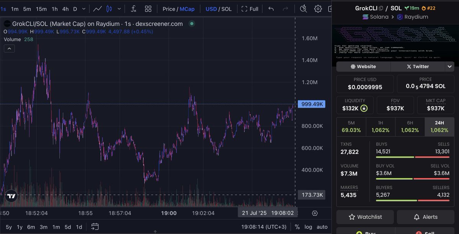Click the Buys versus Sells progress bar

point(413,157)
